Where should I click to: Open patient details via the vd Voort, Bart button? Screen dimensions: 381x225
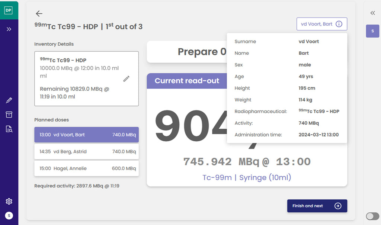click(x=317, y=24)
